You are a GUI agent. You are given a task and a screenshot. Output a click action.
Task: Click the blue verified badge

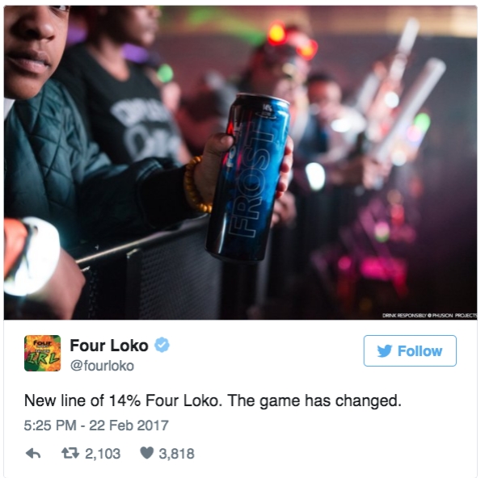[162, 345]
